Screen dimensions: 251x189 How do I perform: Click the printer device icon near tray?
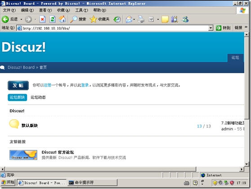tap(187, 183)
